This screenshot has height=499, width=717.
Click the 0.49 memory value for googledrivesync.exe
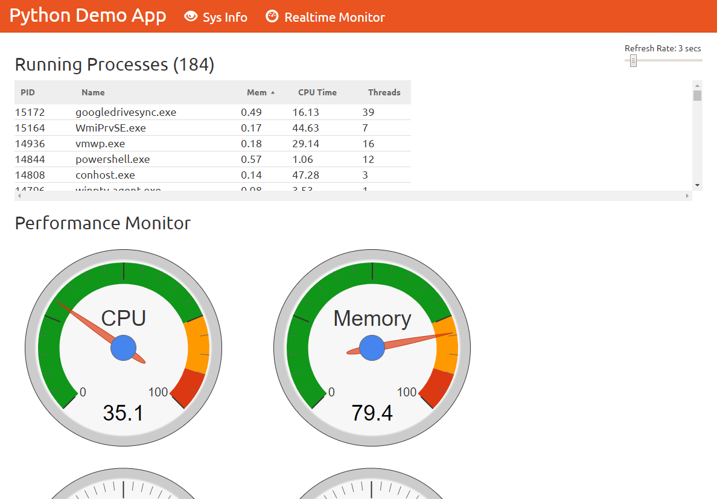coord(251,112)
